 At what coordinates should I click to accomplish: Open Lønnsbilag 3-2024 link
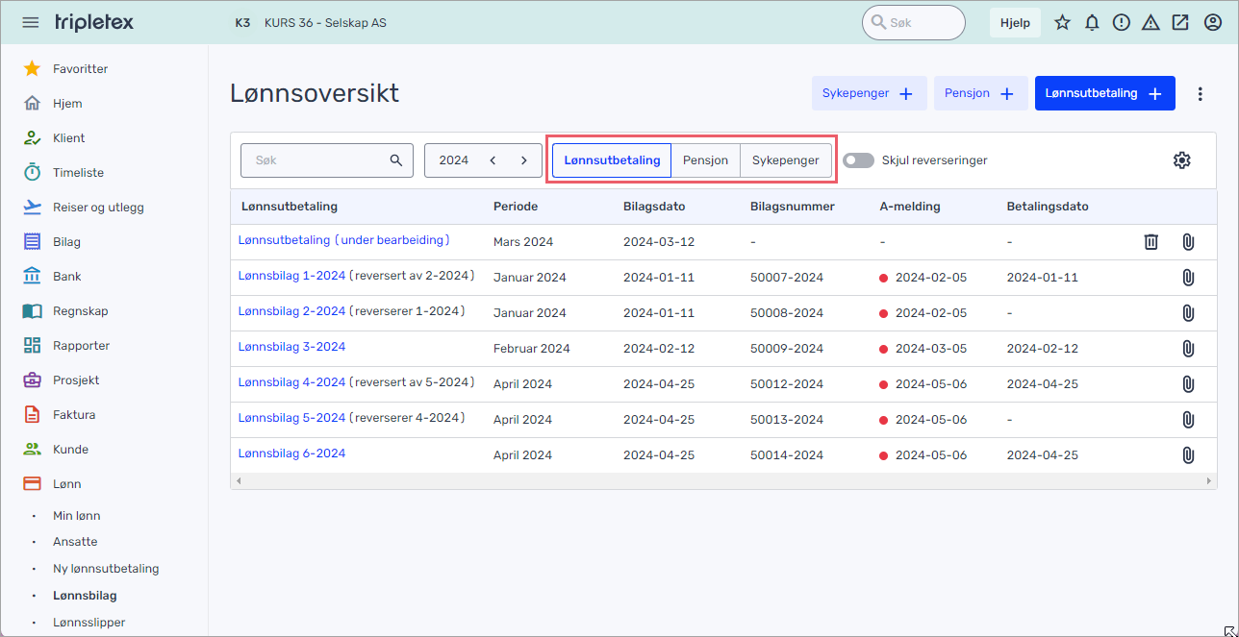coord(291,347)
